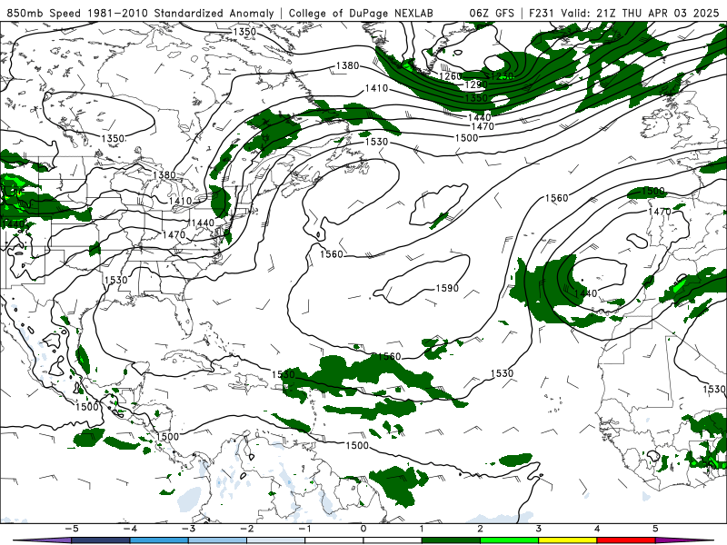The height and width of the screenshot is (545, 727).
Task: Select the 1230 contour label near Iceland
Action: [x=501, y=76]
